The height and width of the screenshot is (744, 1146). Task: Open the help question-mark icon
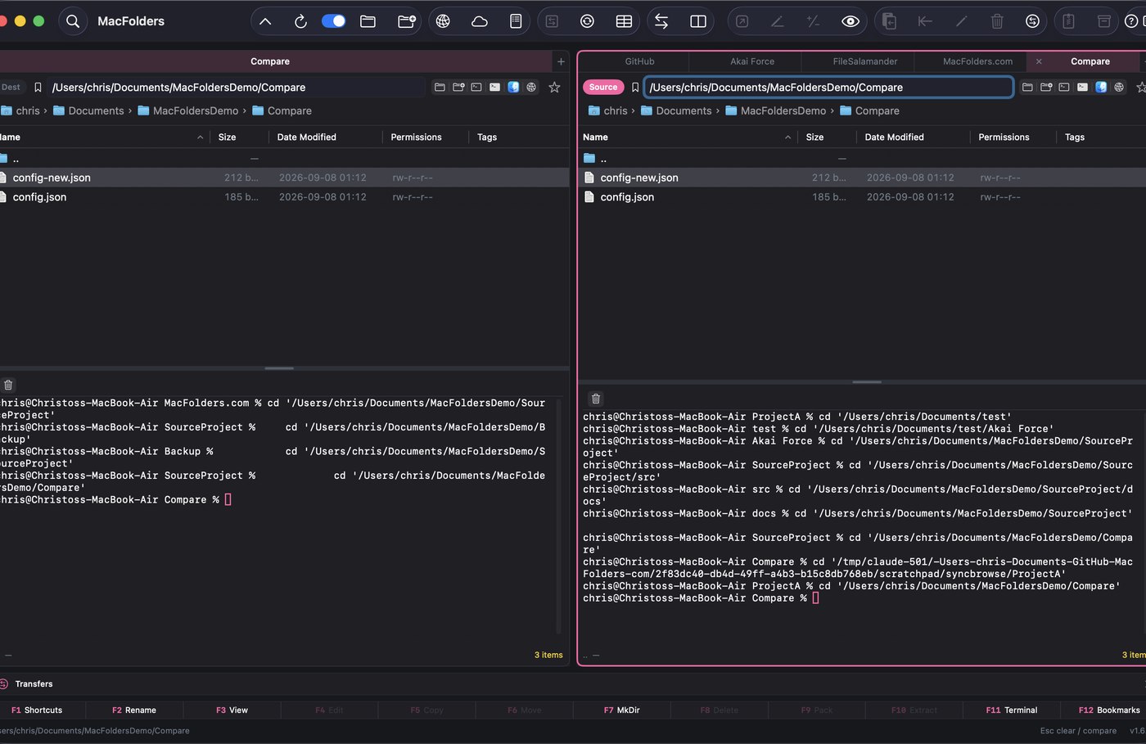click(x=1131, y=21)
